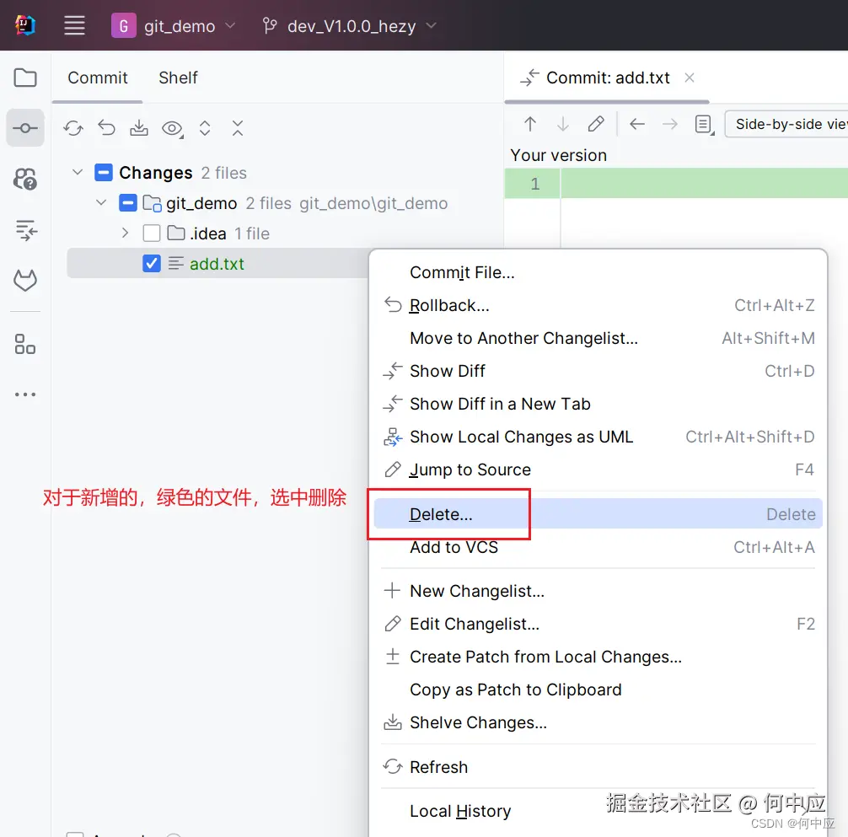Switch to the Shelf tab
Screen dimensions: 848x837
tap(178, 78)
